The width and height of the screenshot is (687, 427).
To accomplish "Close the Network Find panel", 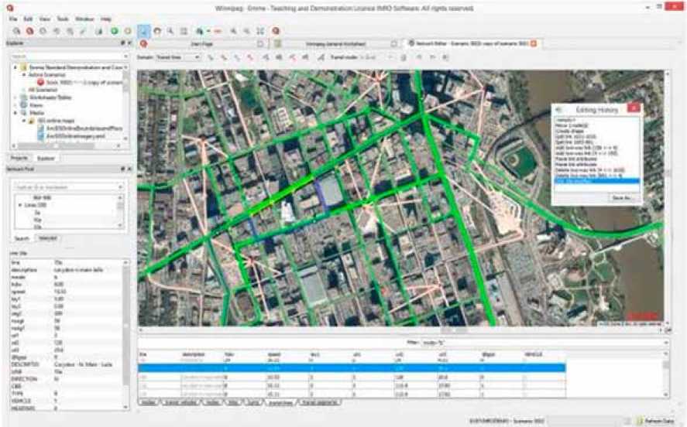I will click(128, 168).
